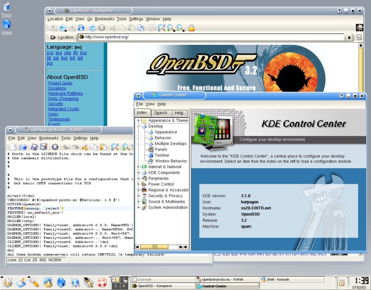Open Bookmarks menu in Konqueror
371x290 pixels.
pyautogui.click(x=104, y=19)
